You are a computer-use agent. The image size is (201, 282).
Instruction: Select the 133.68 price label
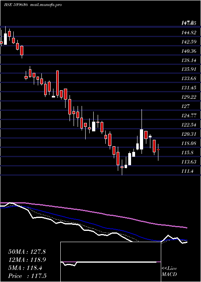189,79
